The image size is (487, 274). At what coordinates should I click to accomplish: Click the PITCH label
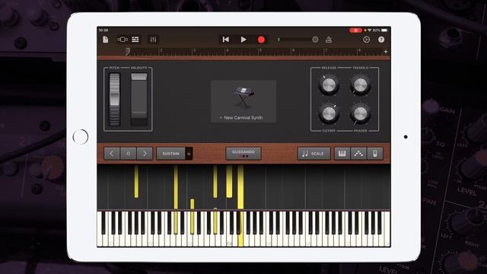point(114,68)
